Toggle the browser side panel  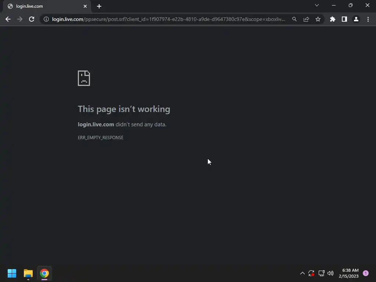point(344,19)
